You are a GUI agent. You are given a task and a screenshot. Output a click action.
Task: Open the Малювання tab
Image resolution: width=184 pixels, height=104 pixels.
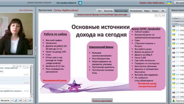click(x=136, y=11)
